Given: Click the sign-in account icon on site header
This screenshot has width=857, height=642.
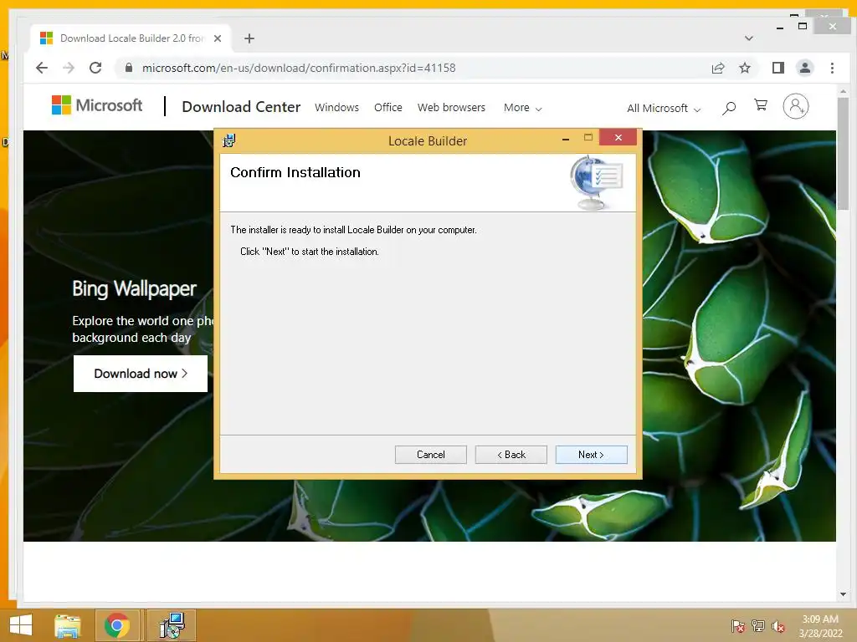Looking at the screenshot, I should click(796, 106).
